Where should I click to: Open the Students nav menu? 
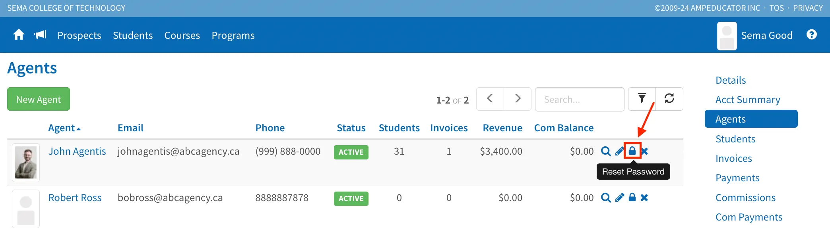click(133, 35)
